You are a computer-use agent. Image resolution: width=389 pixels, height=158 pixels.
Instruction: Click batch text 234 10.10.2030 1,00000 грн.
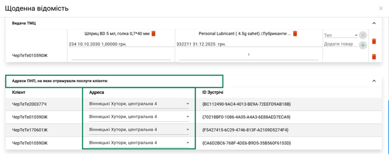[x=98, y=44]
